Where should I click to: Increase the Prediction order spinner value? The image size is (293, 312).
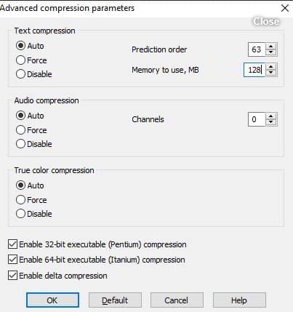coord(270,47)
